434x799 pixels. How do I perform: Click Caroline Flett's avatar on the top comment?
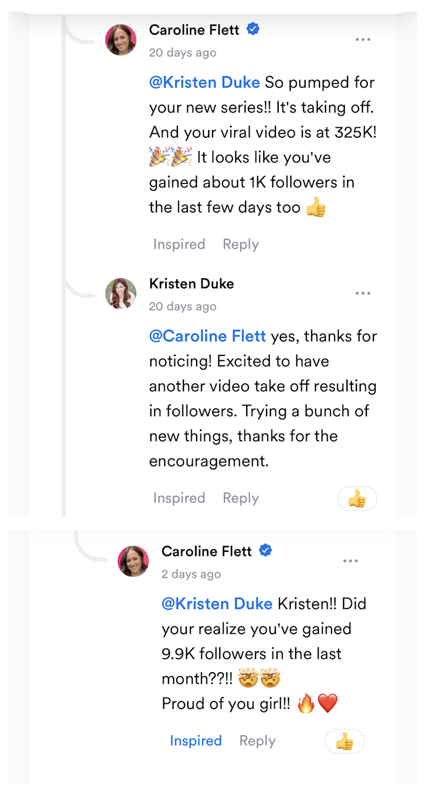coord(121,40)
